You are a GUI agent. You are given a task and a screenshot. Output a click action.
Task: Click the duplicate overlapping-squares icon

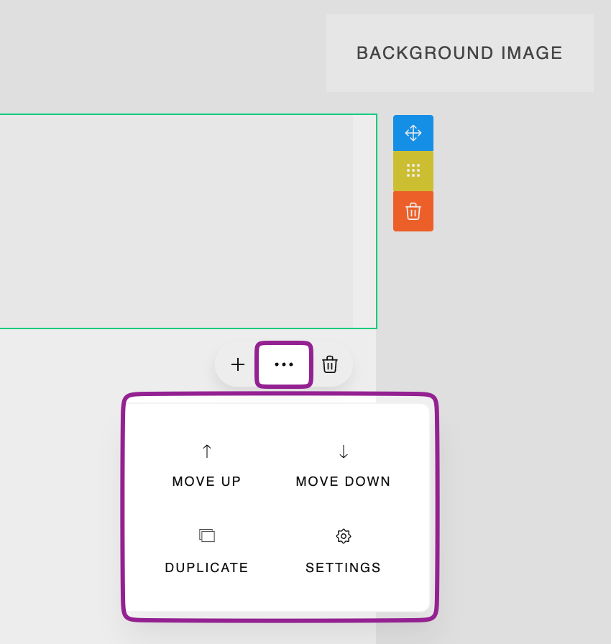click(x=207, y=535)
